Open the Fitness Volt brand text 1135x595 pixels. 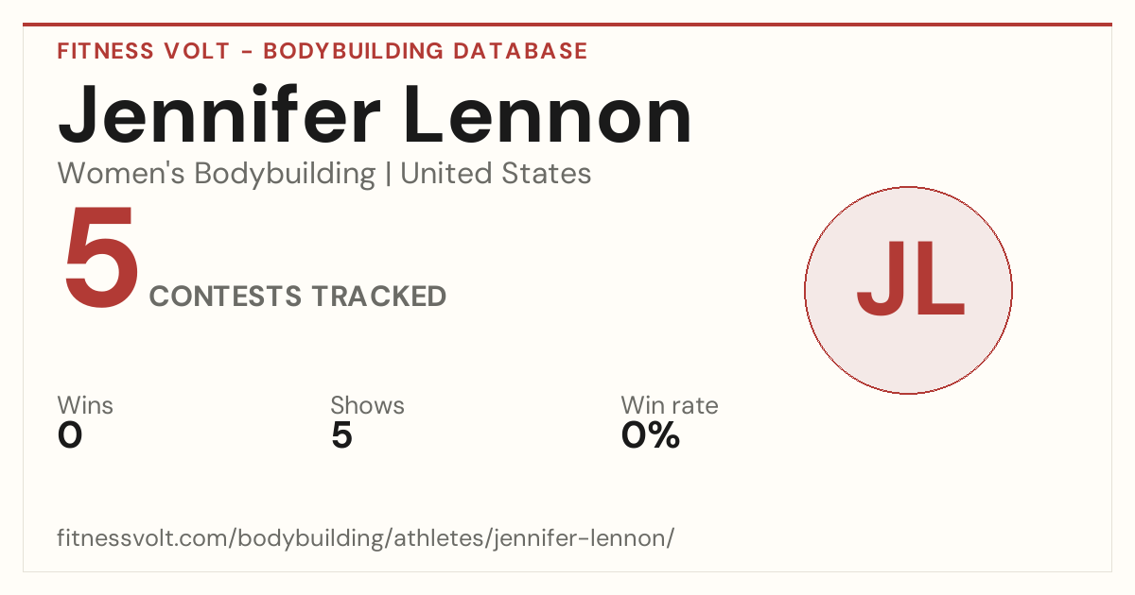coord(142,51)
